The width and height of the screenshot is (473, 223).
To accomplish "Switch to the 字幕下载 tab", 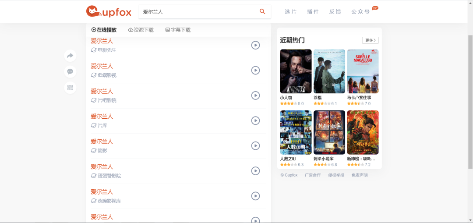I will [178, 30].
